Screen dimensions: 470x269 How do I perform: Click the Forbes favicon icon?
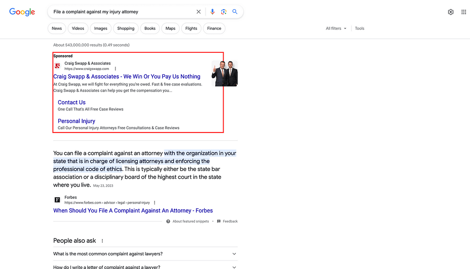point(57,200)
